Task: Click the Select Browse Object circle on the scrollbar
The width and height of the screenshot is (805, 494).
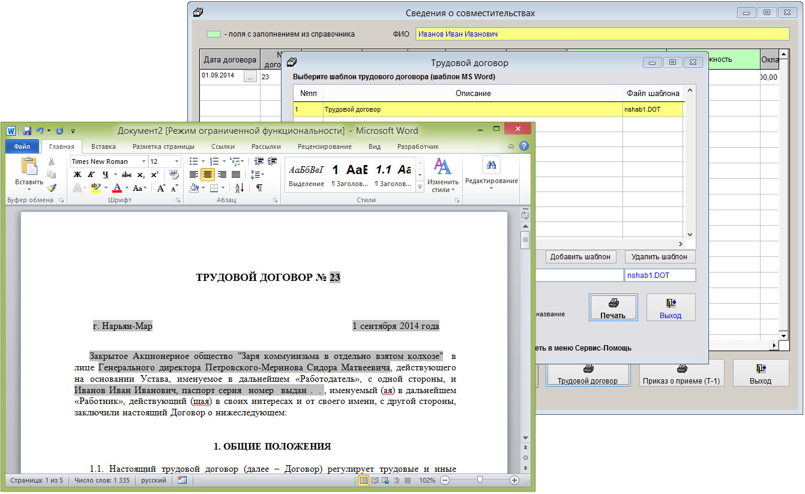Action: tap(526, 457)
